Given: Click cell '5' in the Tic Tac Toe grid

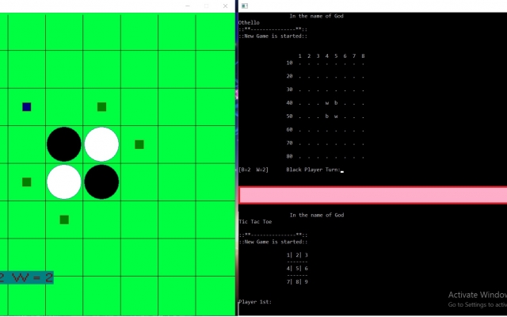Looking at the screenshot, I should 297,268.
